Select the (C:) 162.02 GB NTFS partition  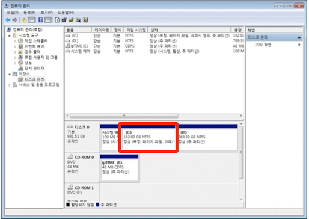tap(148, 137)
